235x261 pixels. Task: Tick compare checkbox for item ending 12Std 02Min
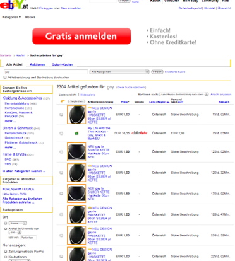(x=61, y=152)
